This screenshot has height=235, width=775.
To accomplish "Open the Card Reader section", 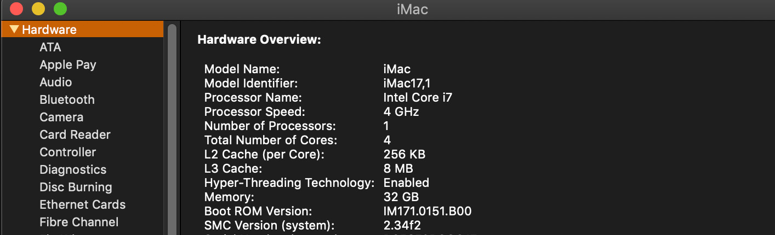I will click(75, 134).
